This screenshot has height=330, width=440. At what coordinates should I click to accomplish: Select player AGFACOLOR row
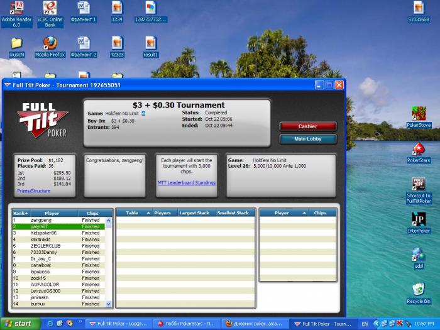pos(58,285)
